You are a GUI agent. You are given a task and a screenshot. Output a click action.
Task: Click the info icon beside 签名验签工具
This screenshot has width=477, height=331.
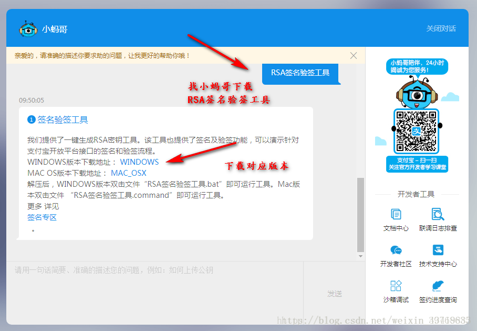pos(32,120)
